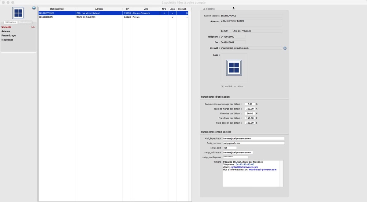Click the Timbre box vertical scrollbar
Image resolution: width=367 pixels, height=202 pixels.
tap(281, 174)
